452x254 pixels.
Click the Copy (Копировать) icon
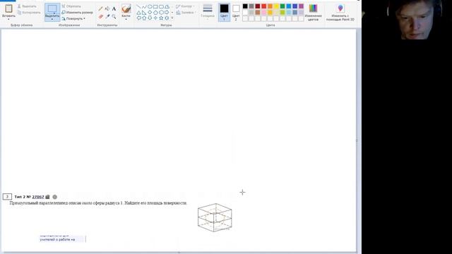pos(19,13)
